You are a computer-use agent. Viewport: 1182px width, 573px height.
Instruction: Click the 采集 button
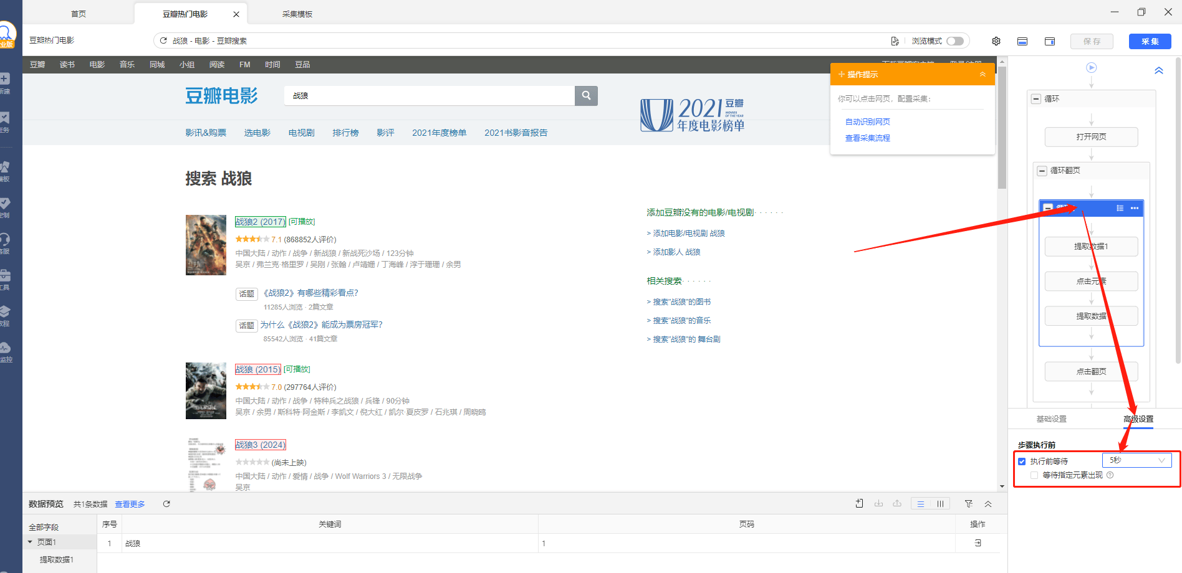pos(1150,41)
